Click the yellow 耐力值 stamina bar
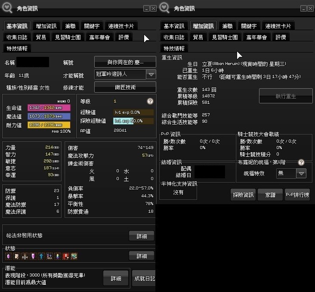The image size is (315, 292). tap(49, 125)
